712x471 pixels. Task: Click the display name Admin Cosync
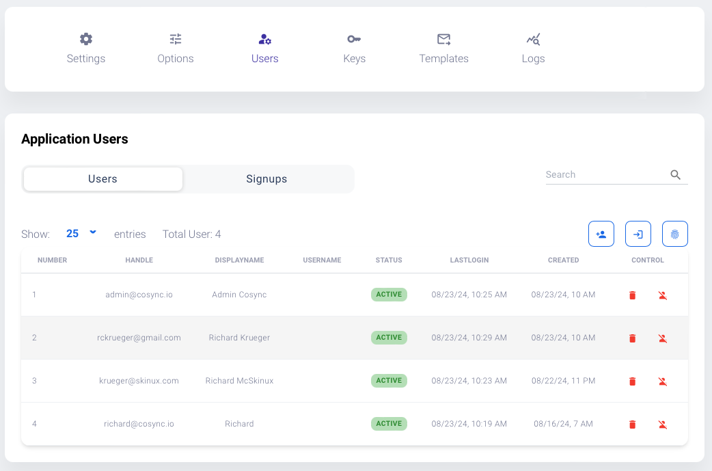click(239, 295)
